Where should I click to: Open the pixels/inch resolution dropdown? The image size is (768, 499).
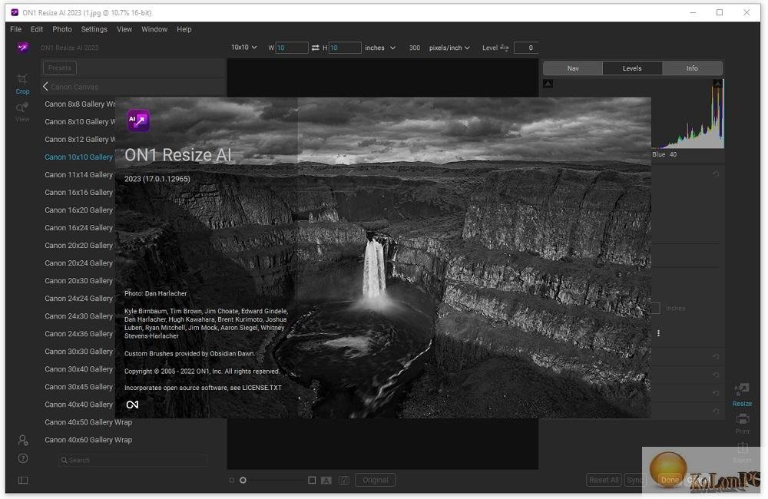(449, 48)
